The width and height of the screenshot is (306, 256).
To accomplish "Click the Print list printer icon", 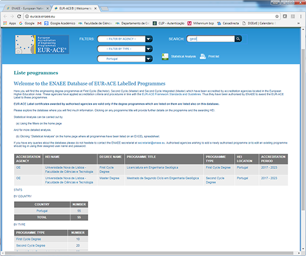I will click(x=202, y=56).
